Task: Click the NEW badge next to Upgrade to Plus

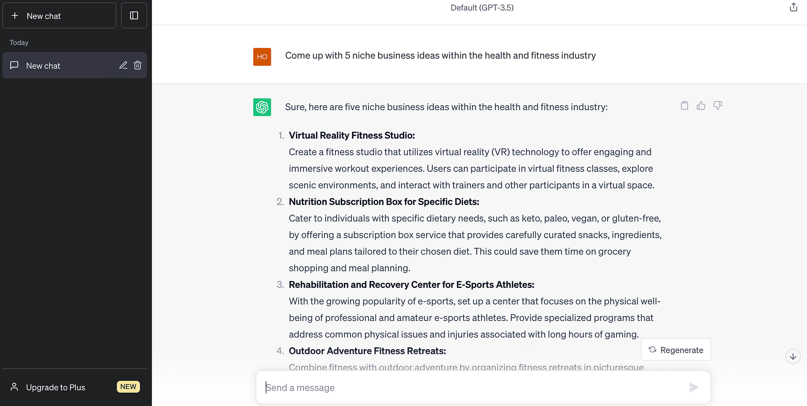Action: (x=128, y=386)
